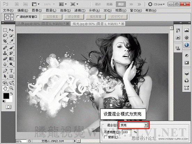This screenshot has height=144, width=192.
Task: Select the Healing Brush tool
Action: click(x=5, y=48)
